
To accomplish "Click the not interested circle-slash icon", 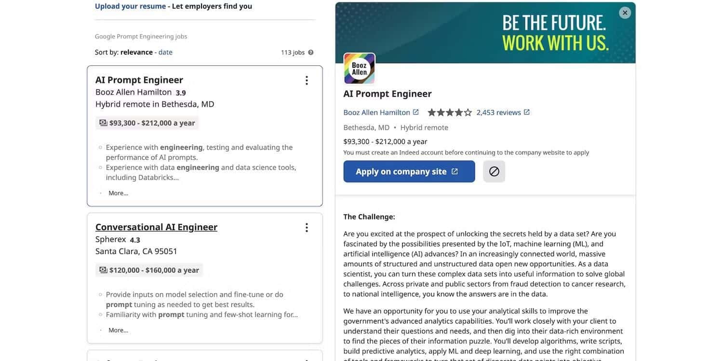I will (494, 171).
